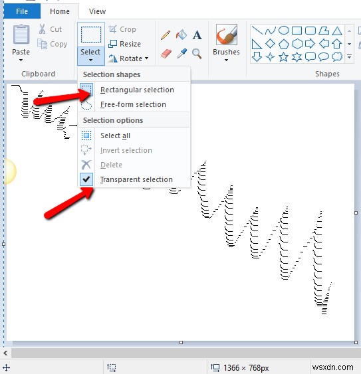Switch to the Home tab
The height and width of the screenshot is (374, 361).
pos(60,11)
